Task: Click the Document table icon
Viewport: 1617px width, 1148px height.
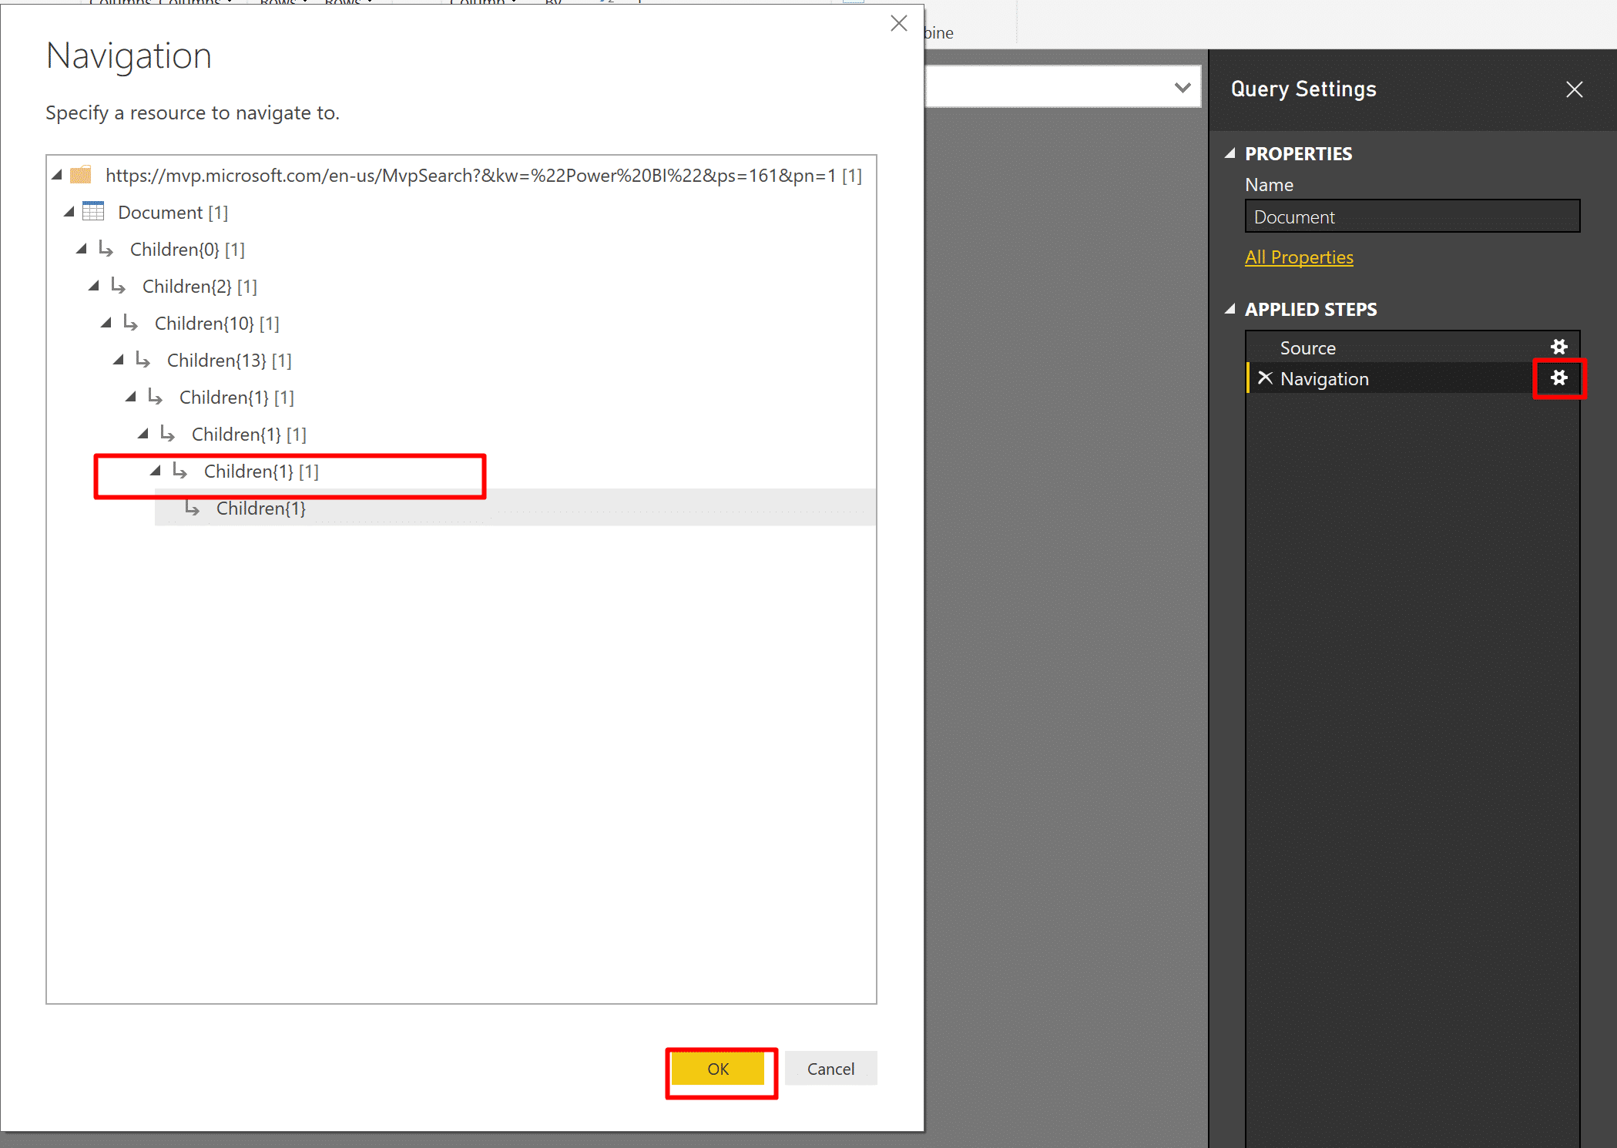Action: [x=93, y=211]
